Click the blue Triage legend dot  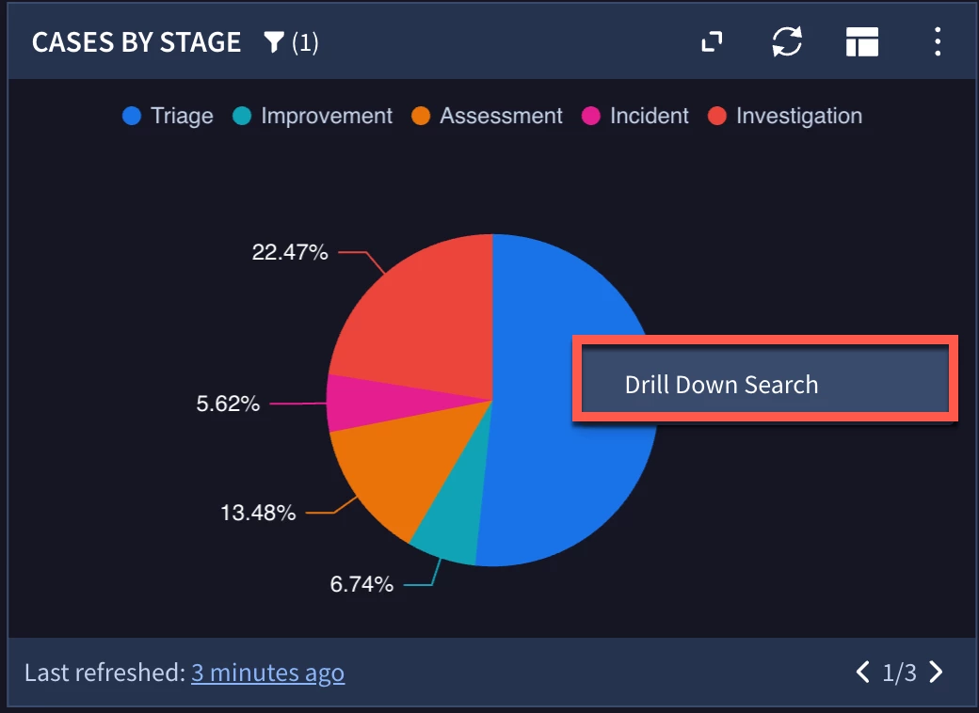point(132,116)
